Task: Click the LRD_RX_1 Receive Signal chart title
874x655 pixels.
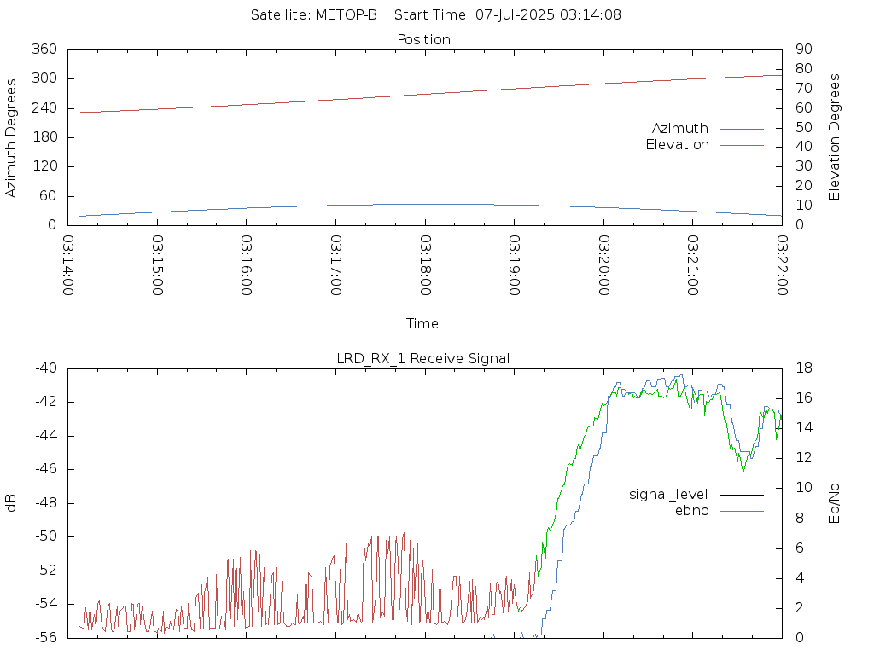Action: (x=423, y=359)
